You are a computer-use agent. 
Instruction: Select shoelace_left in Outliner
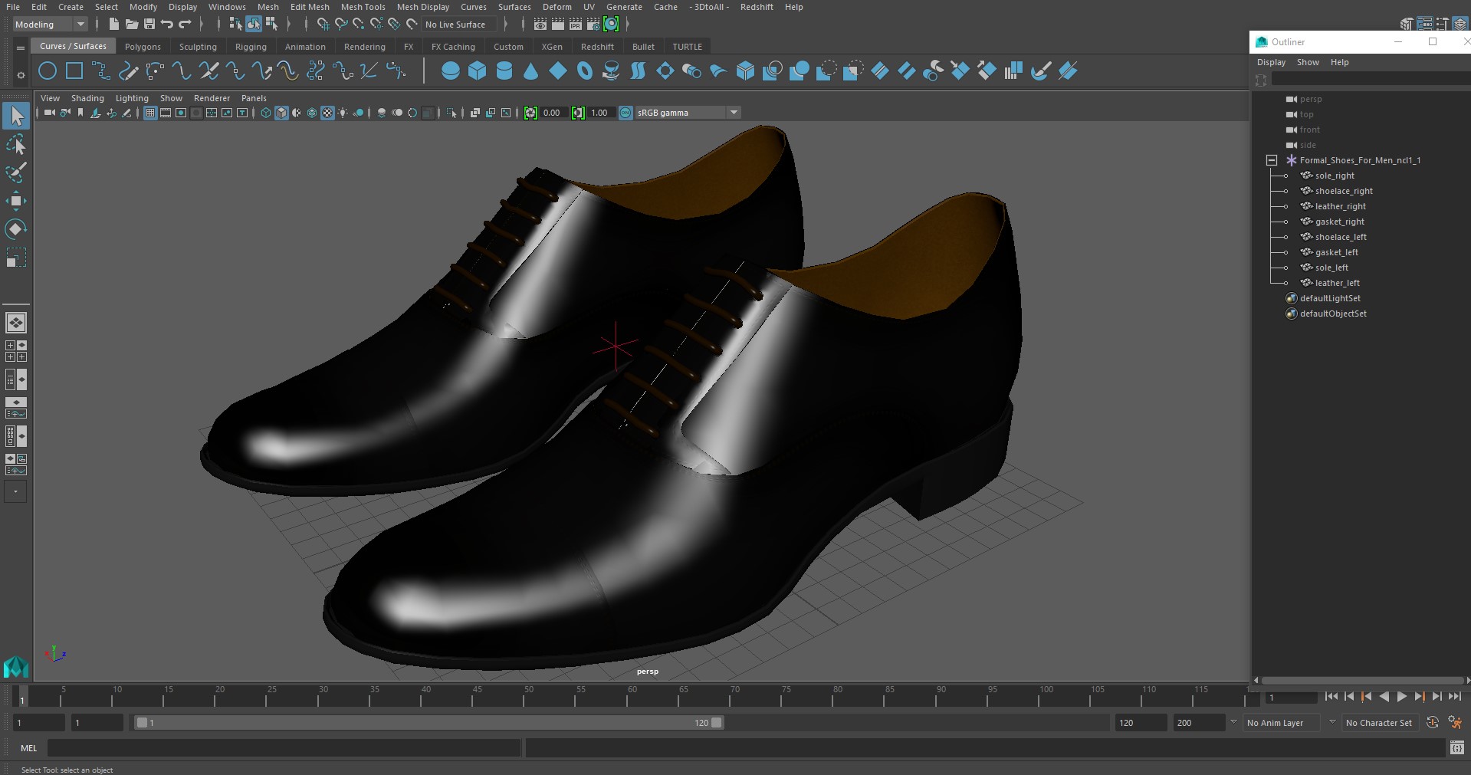pos(1341,237)
